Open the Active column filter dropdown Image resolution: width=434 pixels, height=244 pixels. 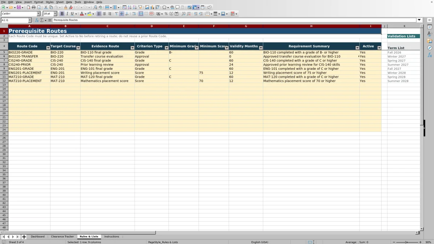click(379, 48)
